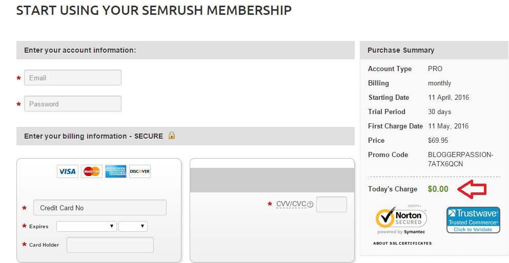This screenshot has width=509, height=263.
Task: Click the secure padlock icon
Action: click(x=172, y=136)
